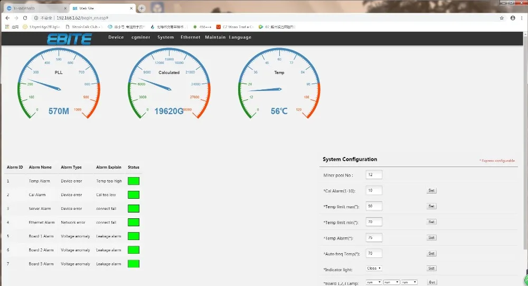Viewport: 528px width, 286px height.
Task: Open the Device menu
Action: [116, 37]
